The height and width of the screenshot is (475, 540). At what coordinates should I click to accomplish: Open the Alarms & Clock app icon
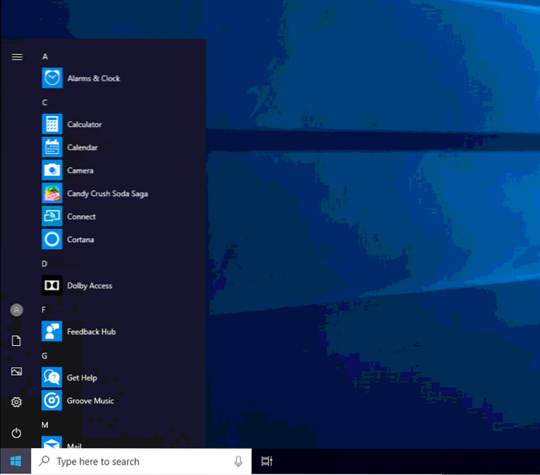[x=52, y=78]
